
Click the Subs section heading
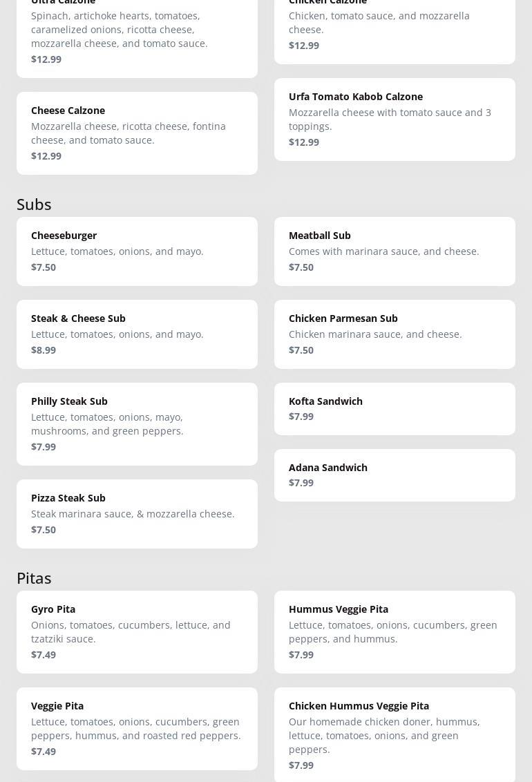point(34,204)
